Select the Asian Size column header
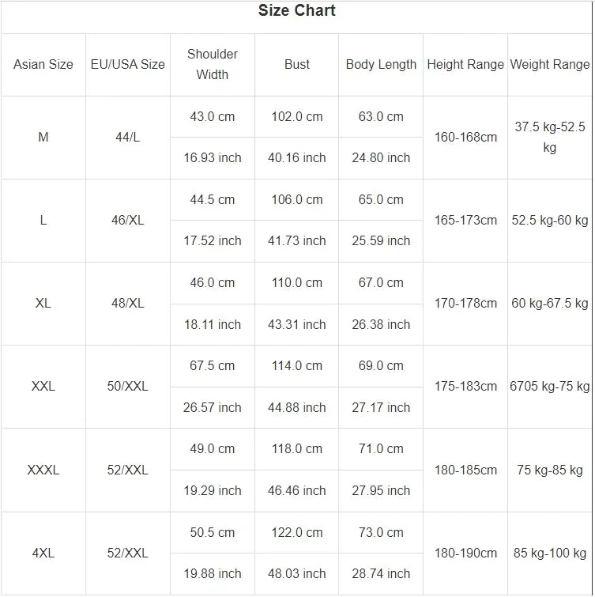Screen dimensions: 595x597 point(43,65)
